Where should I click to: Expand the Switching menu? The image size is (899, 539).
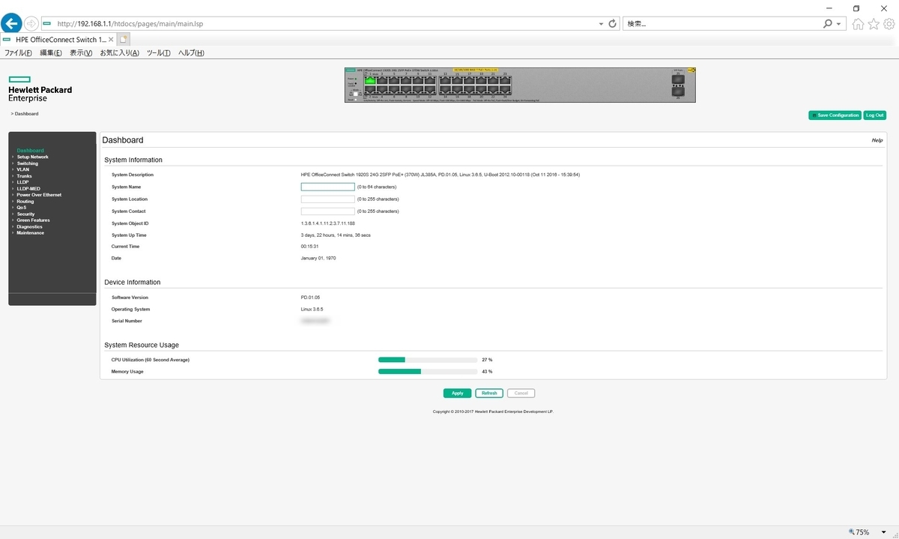[x=27, y=163]
